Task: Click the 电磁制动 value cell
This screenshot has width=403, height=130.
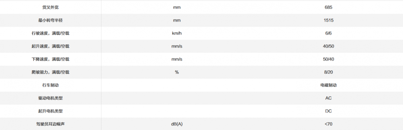Action: point(328,85)
